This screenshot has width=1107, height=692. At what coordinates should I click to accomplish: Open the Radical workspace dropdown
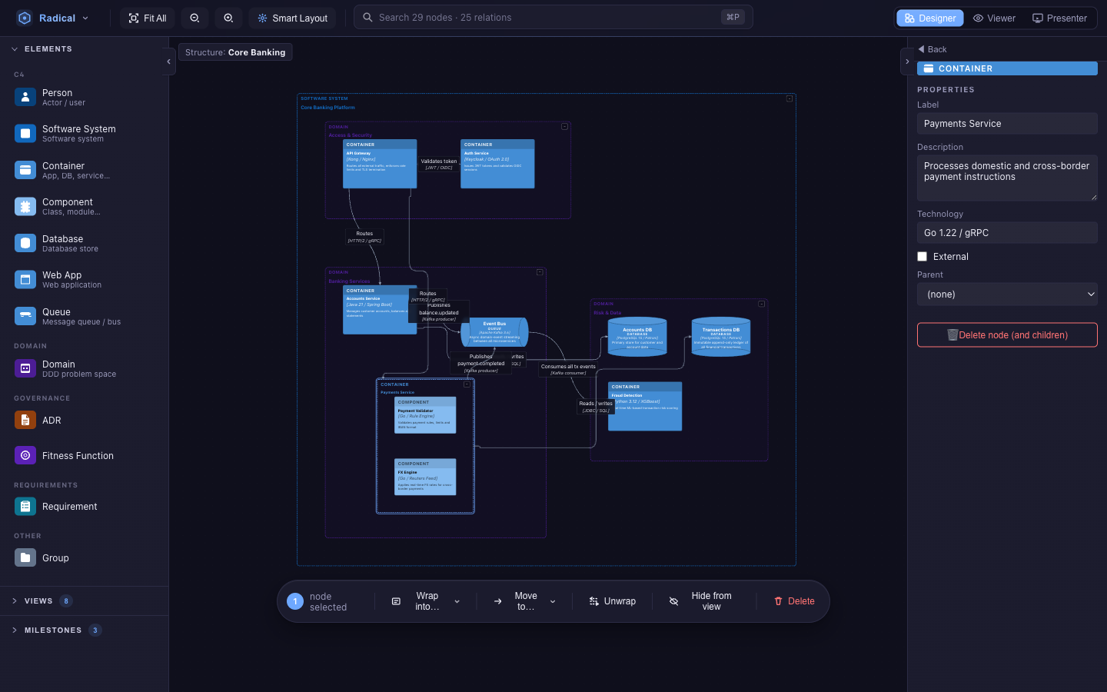[85, 18]
